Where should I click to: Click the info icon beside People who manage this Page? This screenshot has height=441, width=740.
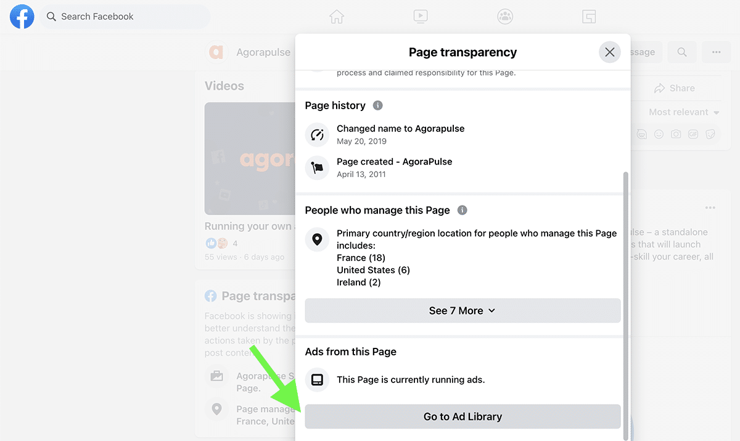462,210
